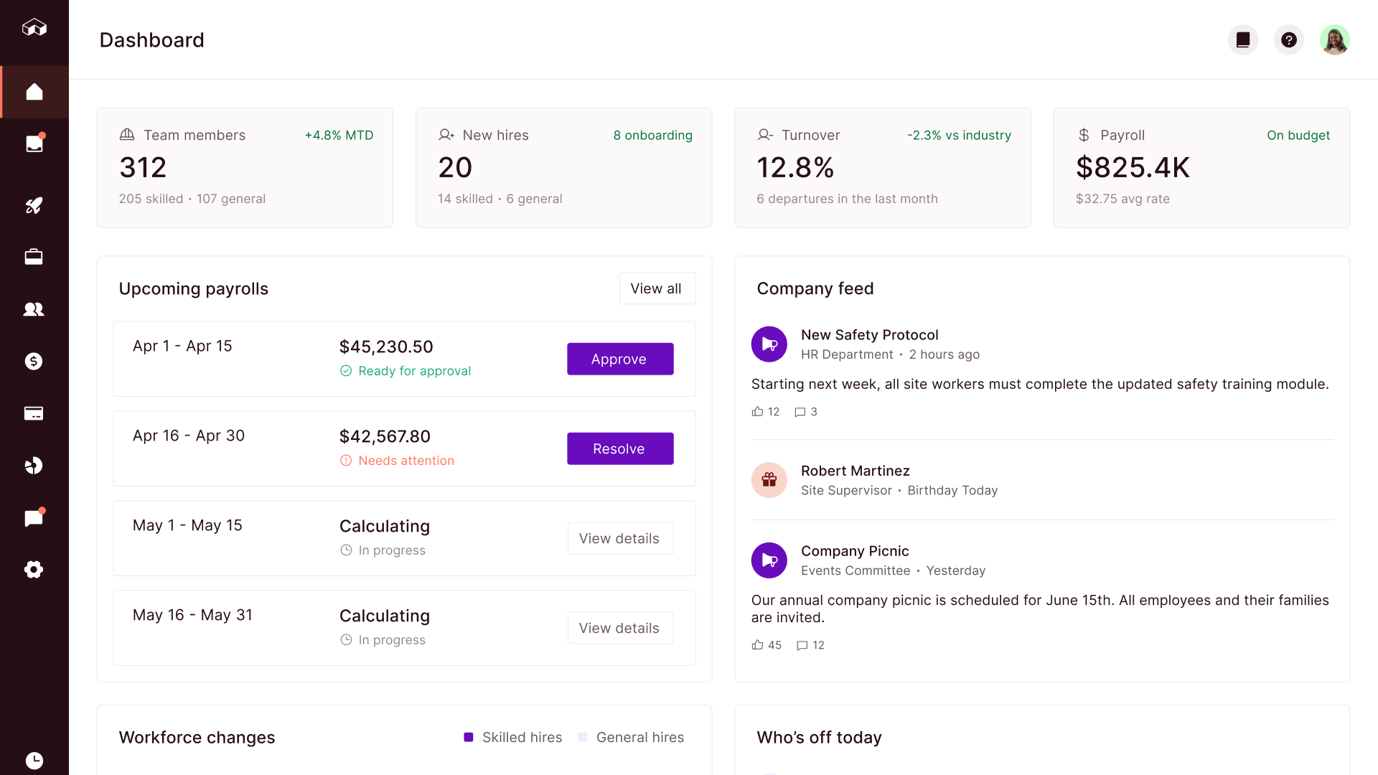Click the credit card icon in sidebar
This screenshot has width=1378, height=775.
pos(34,413)
